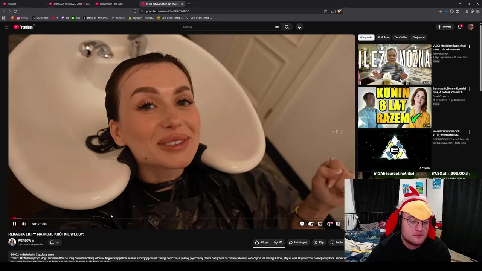Open 'MANIECZKI EKWADOR KLUB, WSPOMNIENIA' title
Viewport: 482px width, 271px height.
pyautogui.click(x=447, y=133)
